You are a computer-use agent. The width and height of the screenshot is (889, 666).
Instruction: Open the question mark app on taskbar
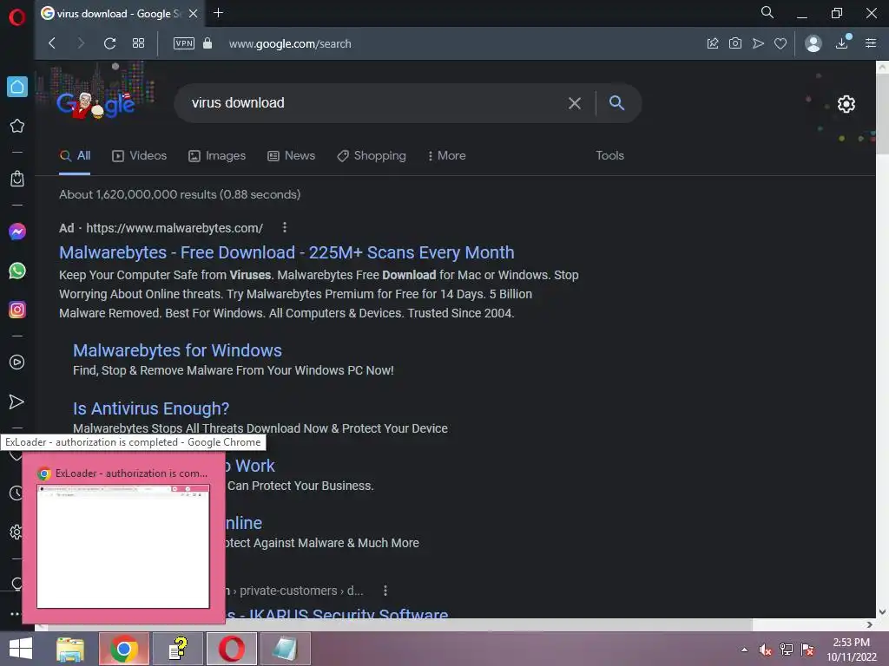(x=178, y=649)
